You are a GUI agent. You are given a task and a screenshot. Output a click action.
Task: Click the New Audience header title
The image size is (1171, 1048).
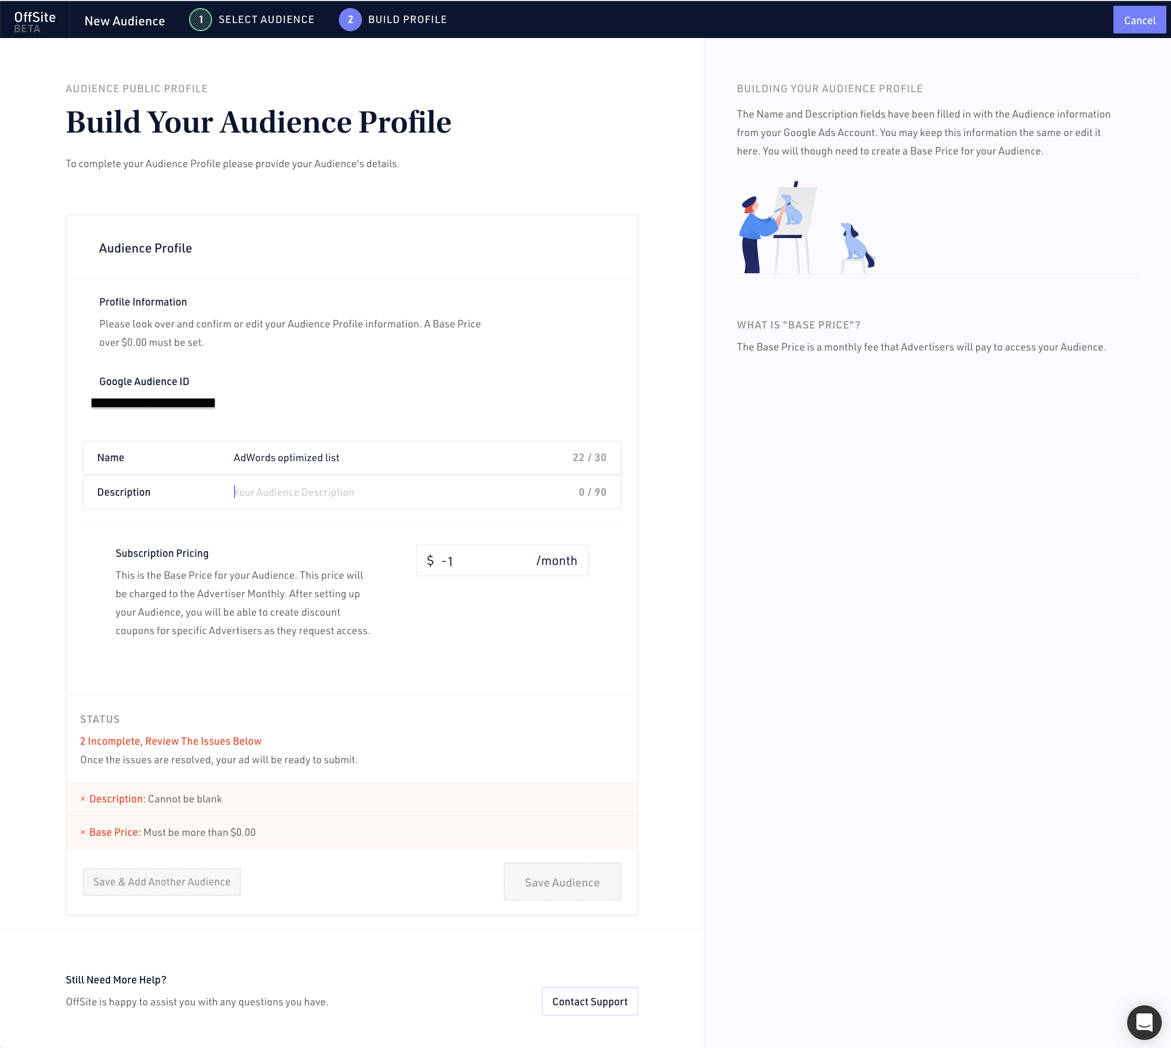124,21
